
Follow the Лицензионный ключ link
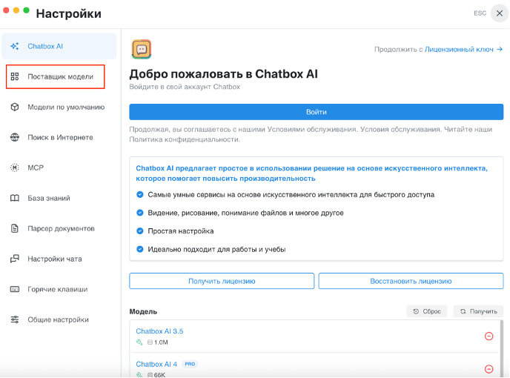click(459, 49)
